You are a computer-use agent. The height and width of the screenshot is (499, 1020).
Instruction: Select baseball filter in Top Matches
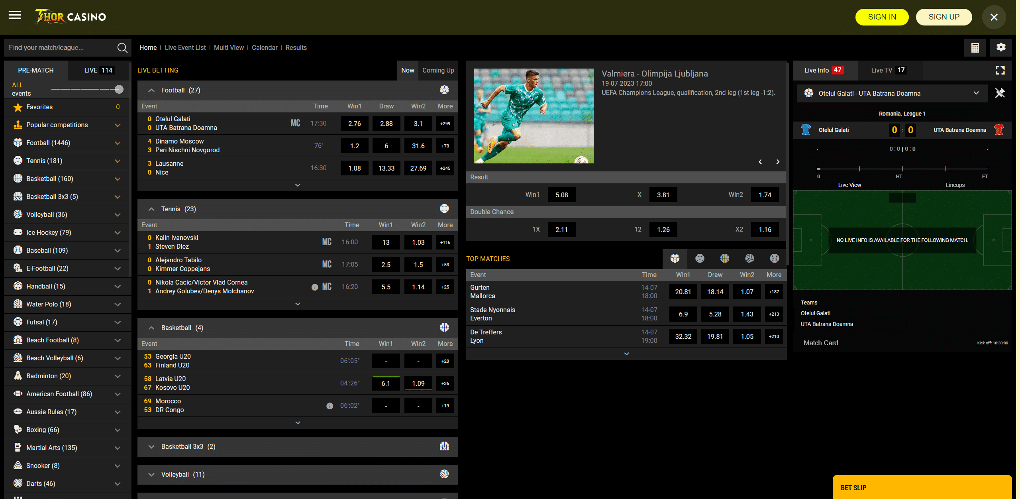[x=775, y=259]
